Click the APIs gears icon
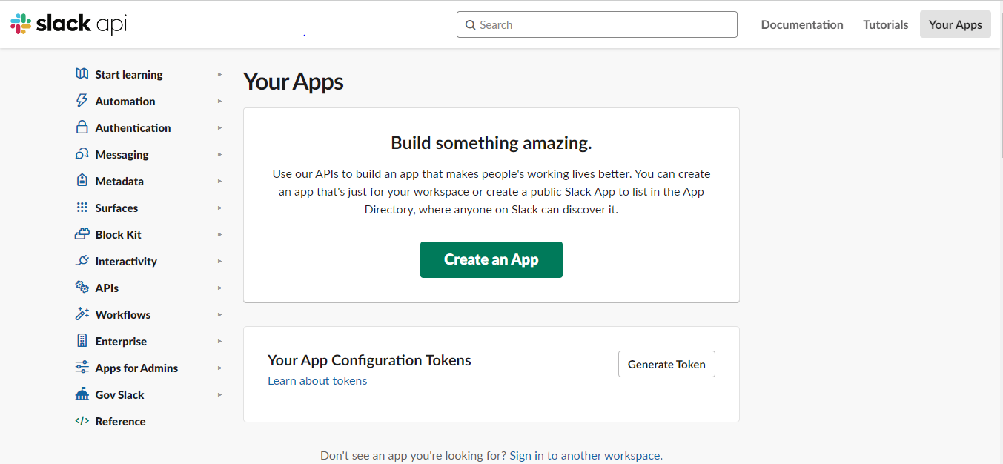This screenshot has height=464, width=1003. 82,288
